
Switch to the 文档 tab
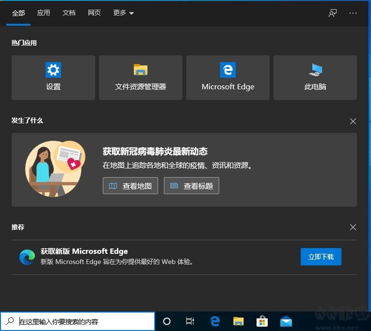tap(69, 13)
